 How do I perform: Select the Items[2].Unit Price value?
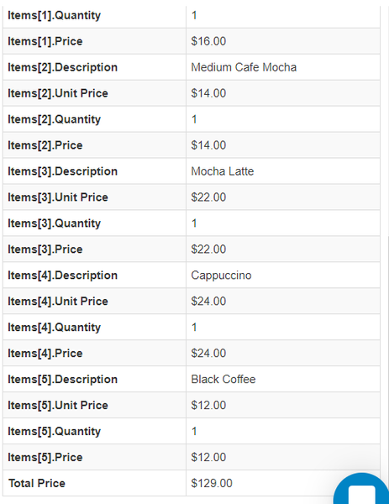pyautogui.click(x=208, y=93)
